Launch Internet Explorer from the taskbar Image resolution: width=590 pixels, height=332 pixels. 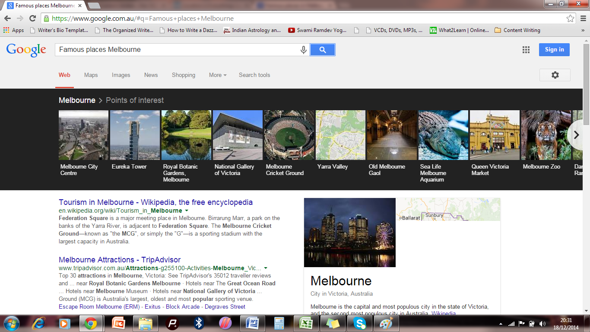click(x=39, y=323)
